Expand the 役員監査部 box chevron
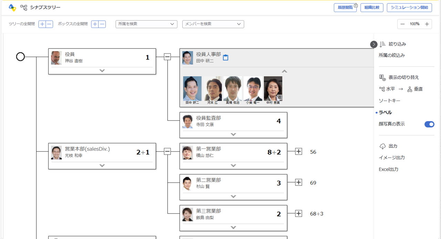Image resolution: width=441 pixels, height=239 pixels. point(233,134)
